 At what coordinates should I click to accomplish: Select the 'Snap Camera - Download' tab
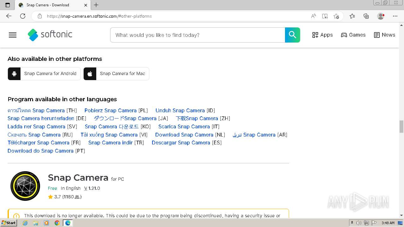(x=53, y=5)
